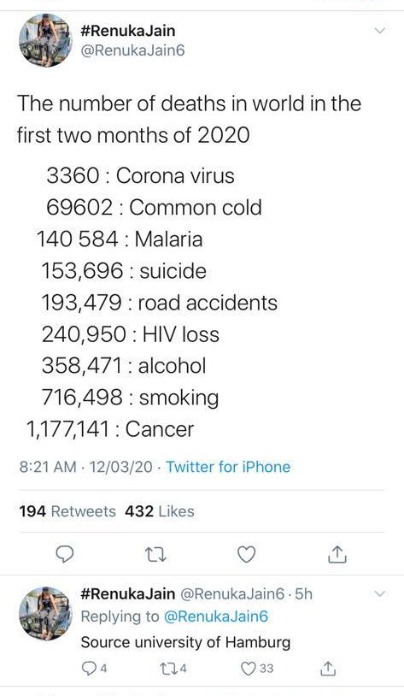The image size is (404, 696).
Task: Share the main tweet using share icon
Action: click(x=337, y=554)
